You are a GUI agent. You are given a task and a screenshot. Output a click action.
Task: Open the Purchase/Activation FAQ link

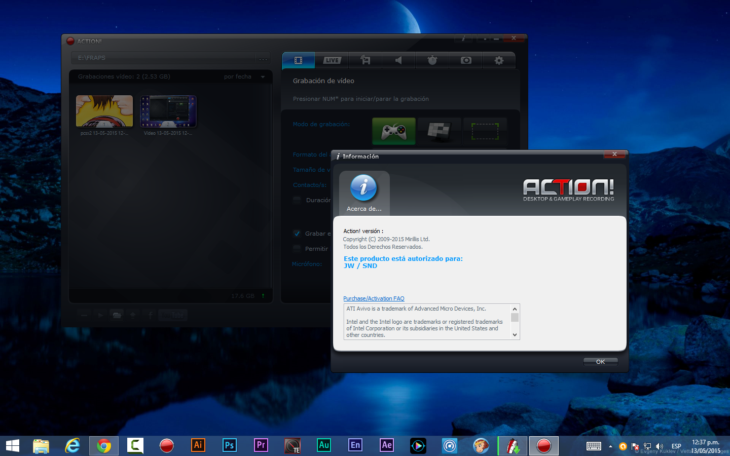coord(374,299)
